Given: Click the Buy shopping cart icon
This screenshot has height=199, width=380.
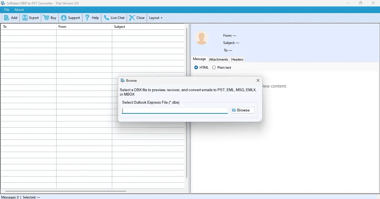Looking at the screenshot, I should pyautogui.click(x=46, y=18).
